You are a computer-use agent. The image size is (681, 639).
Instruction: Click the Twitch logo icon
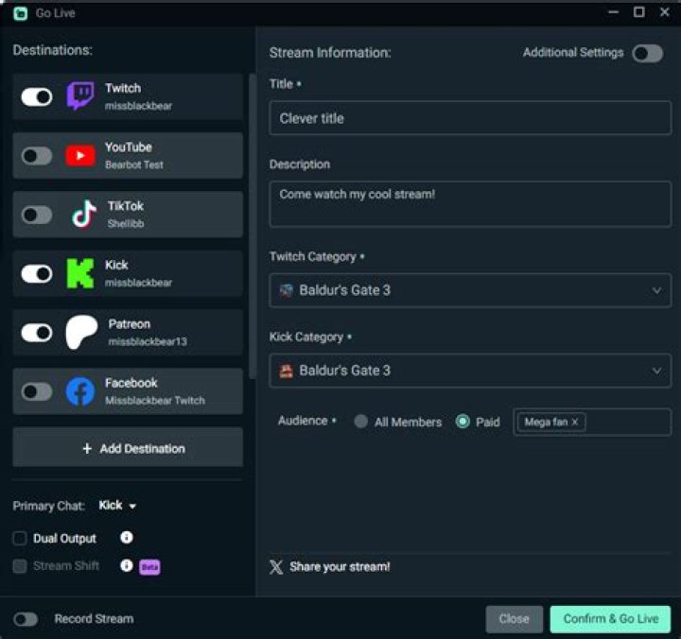(x=79, y=95)
